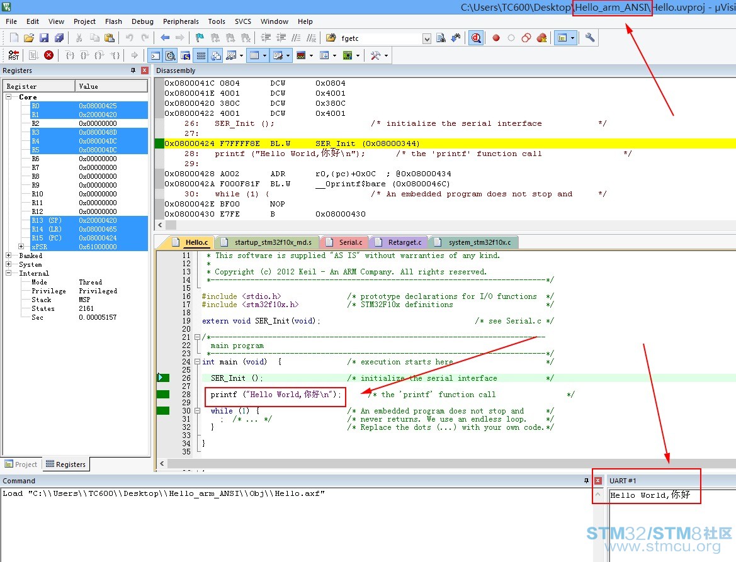Disable all breakpoints with overlapping circles icon
Screen dimensions: 736x562
(x=526, y=38)
